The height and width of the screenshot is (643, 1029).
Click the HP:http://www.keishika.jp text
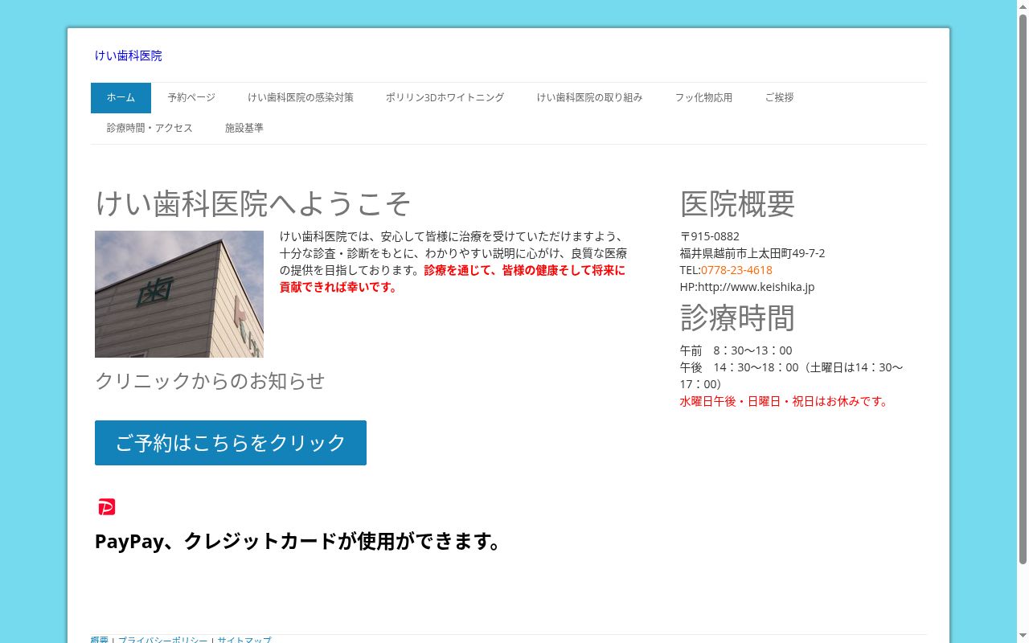point(747,287)
